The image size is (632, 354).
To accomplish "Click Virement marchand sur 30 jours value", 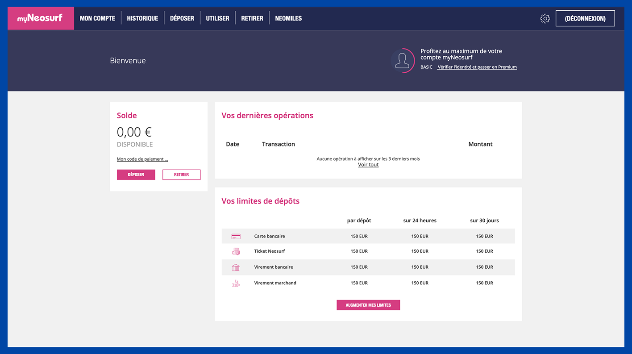I will pyautogui.click(x=484, y=283).
